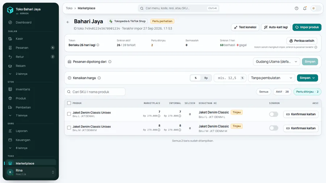326x183 pixels.
Task: Open the Kasir menu item
Action: click(31, 39)
